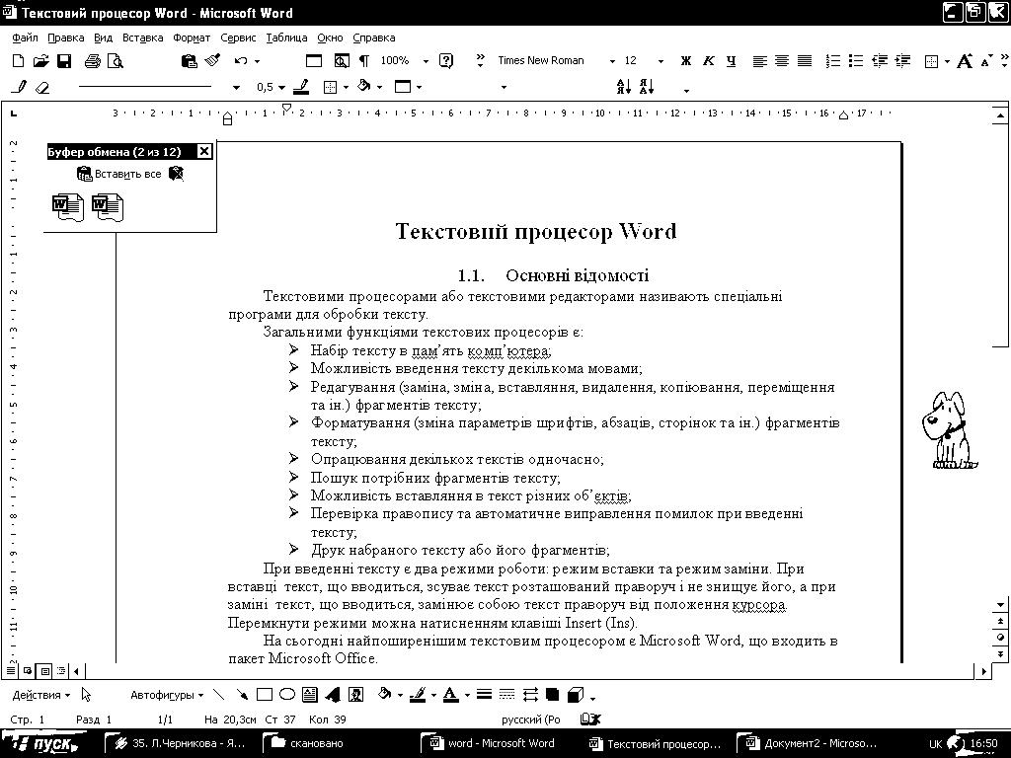Sort descending Я-А
1011x758 pixels.
click(647, 87)
